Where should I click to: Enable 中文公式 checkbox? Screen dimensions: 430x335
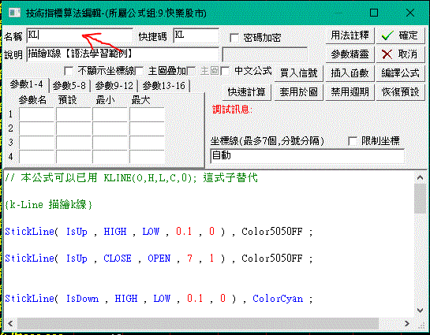coord(225,71)
